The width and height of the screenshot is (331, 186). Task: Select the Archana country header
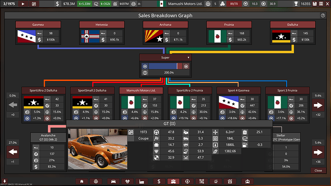[165, 24]
